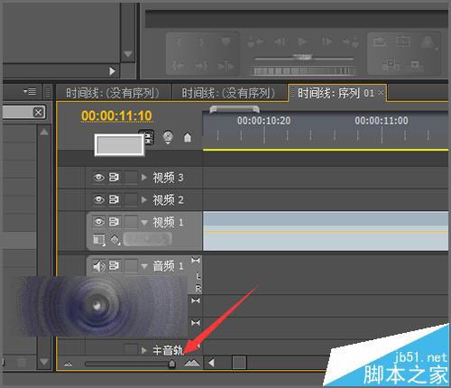Click set DVD marker icon
Image resolution: width=451 pixels, height=388 pixels.
pyautogui.click(x=168, y=137)
